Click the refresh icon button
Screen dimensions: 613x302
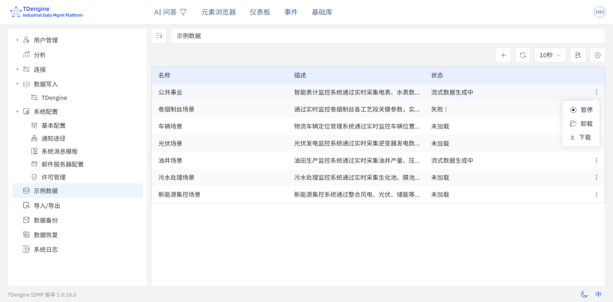tap(523, 56)
